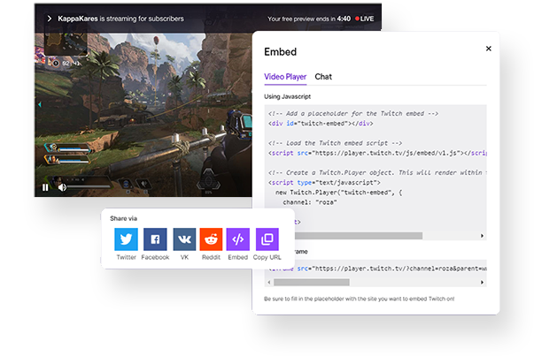Click the Copy URL icon
The width and height of the screenshot is (534, 356).
click(267, 239)
